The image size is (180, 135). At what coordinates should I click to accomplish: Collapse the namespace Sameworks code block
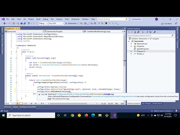point(16,46)
